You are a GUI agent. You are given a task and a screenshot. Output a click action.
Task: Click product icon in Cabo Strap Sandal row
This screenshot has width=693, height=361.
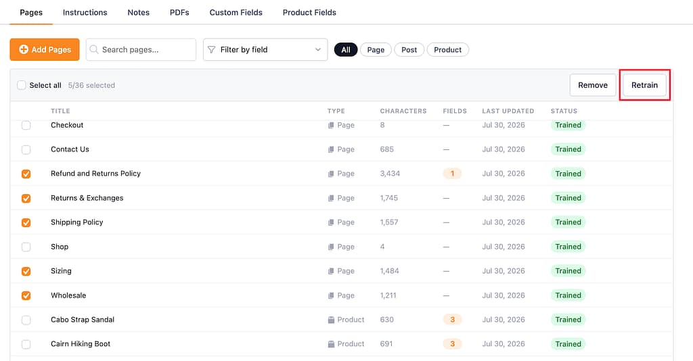331,320
